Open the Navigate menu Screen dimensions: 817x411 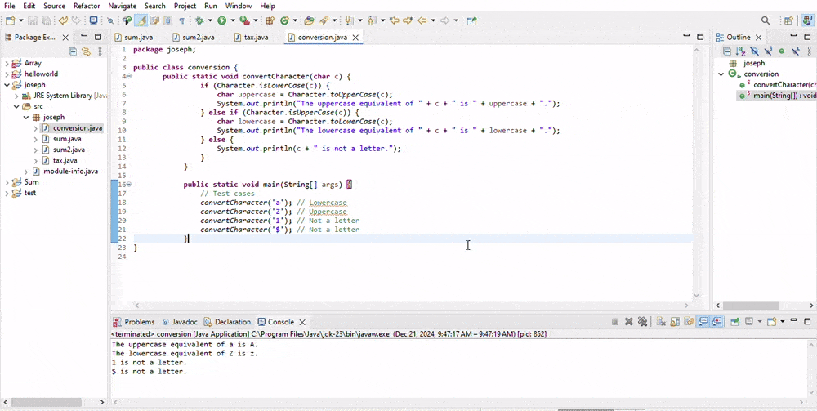click(122, 6)
